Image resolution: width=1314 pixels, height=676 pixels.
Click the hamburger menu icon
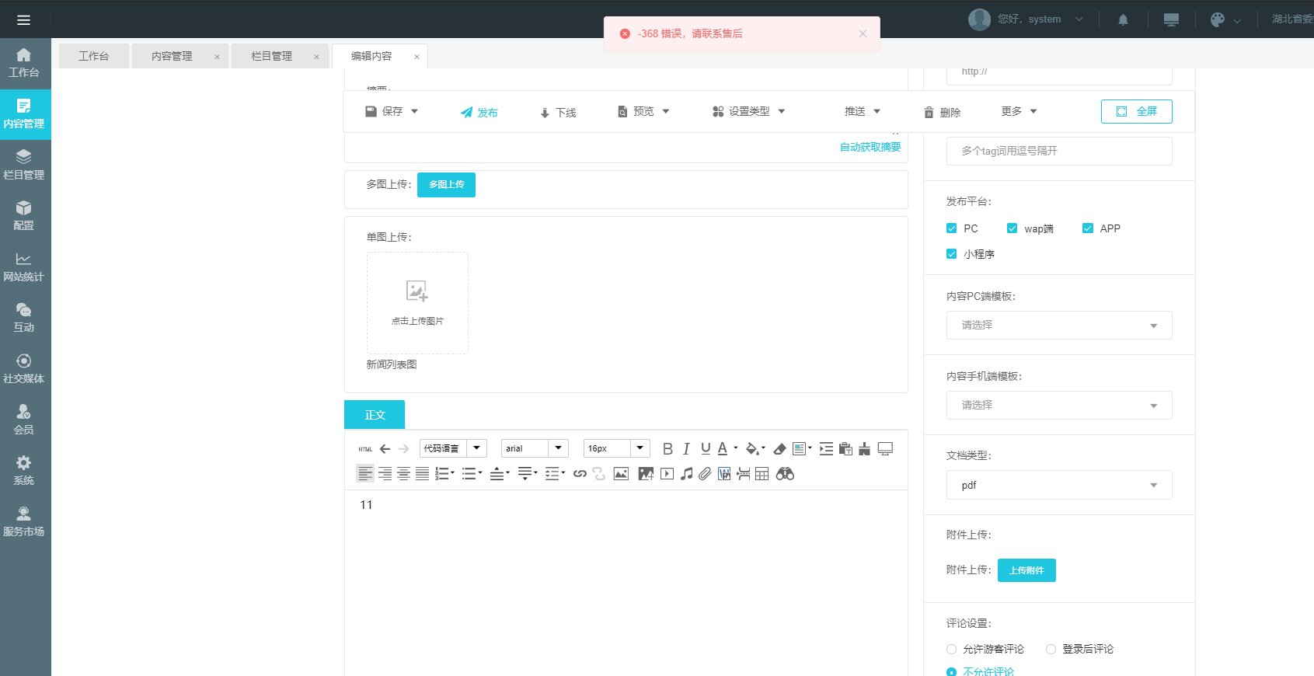23,19
